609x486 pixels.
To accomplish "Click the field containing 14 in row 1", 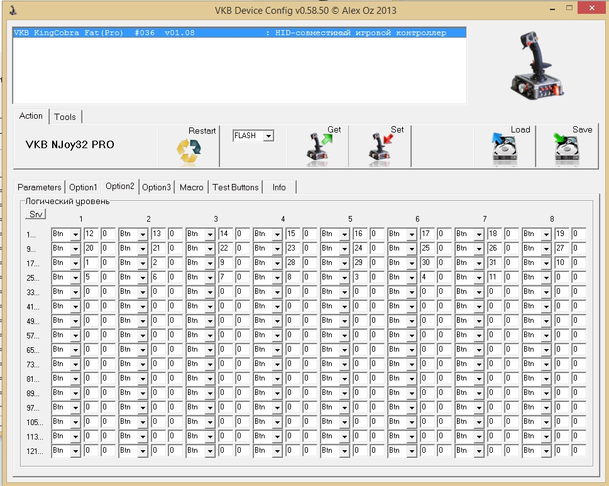I will tap(226, 234).
